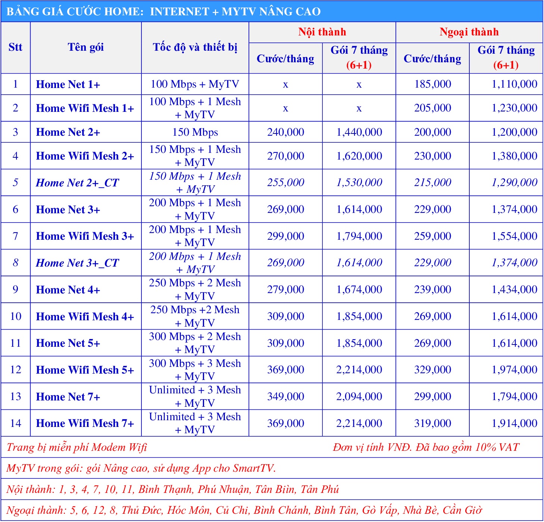Click the "BẢNG GIÁ CƯỚC HOME" title banner
544x522 pixels.
(x=163, y=12)
